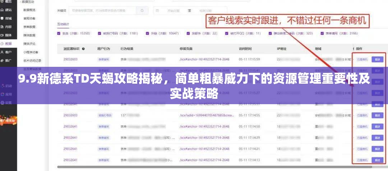Click the magnifier search button beside keyword field
Image resolution: width=388 pixels, height=171 pixels.
pyautogui.click(x=142, y=11)
